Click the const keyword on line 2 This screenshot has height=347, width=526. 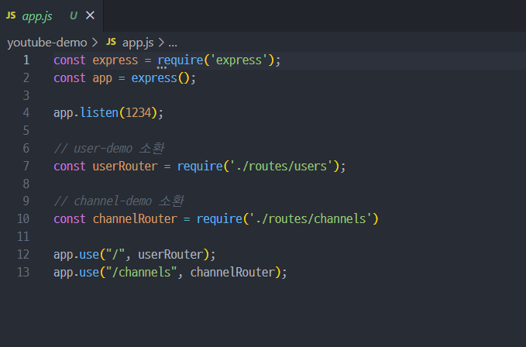pyautogui.click(x=70, y=78)
